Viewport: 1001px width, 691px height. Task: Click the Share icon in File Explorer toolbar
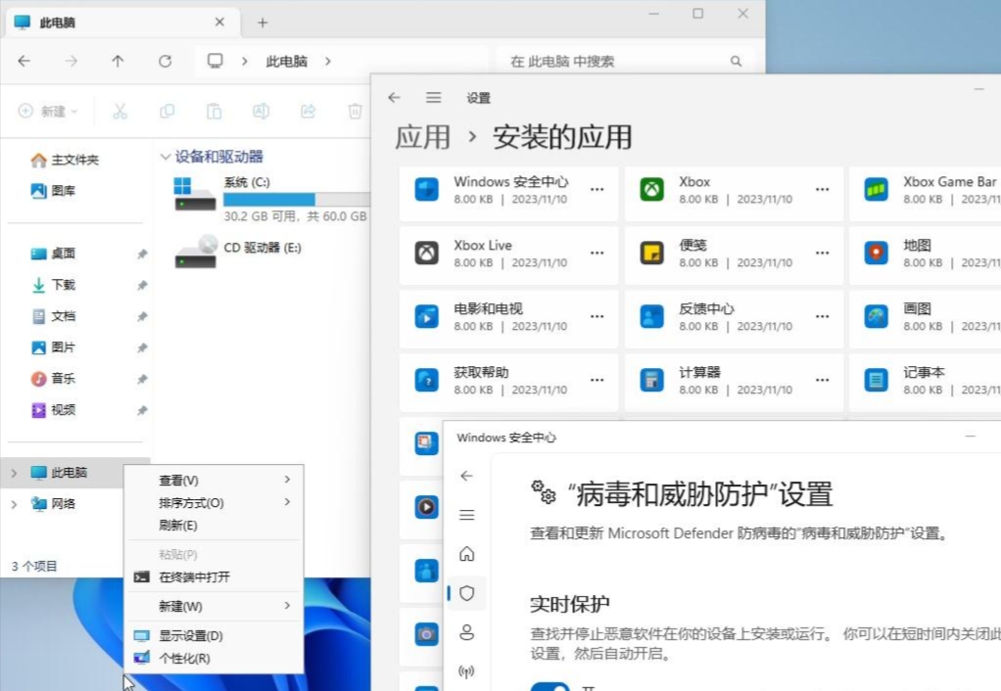[x=309, y=111]
